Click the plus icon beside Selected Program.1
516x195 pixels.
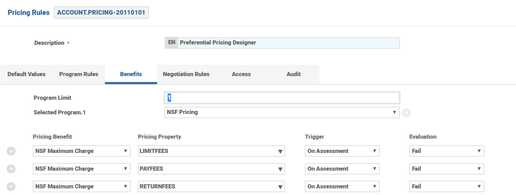(x=406, y=113)
